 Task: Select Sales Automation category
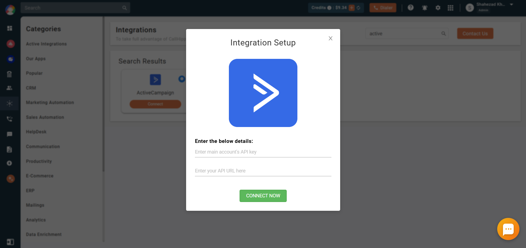tap(45, 117)
